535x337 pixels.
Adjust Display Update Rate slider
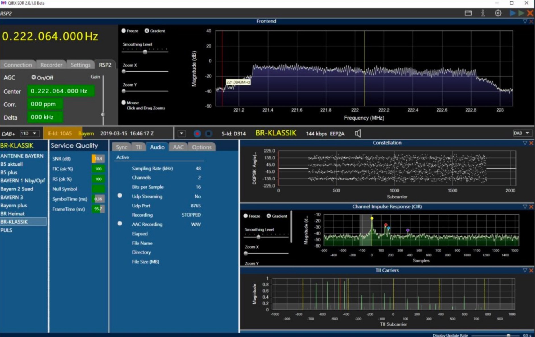coord(508,335)
